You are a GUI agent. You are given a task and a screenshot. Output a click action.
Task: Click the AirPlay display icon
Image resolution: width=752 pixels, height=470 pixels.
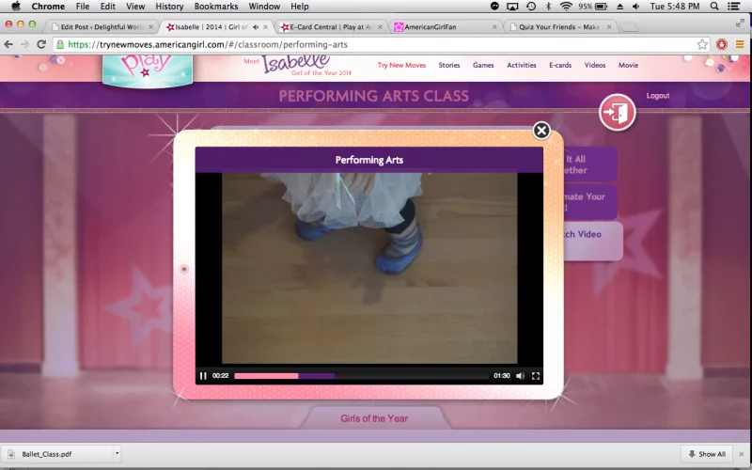tap(512, 7)
